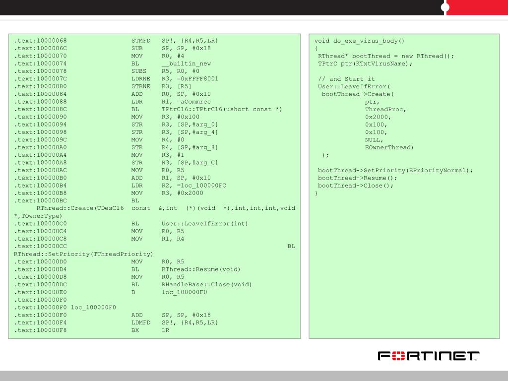Click the =0xFFFF8001 operand

197,79
